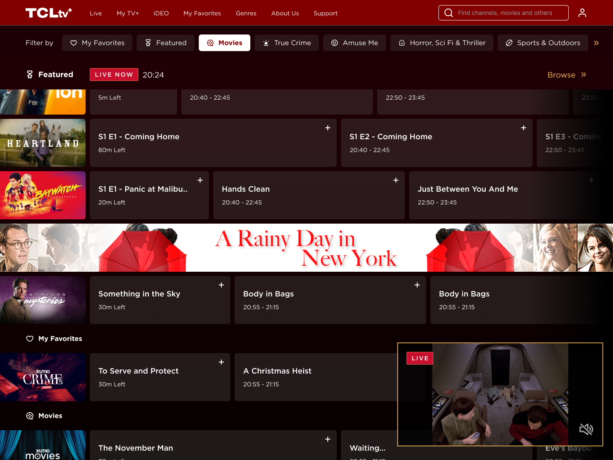This screenshot has width=613, height=460.
Task: Open To Serve and Protect card
Action: (160, 377)
